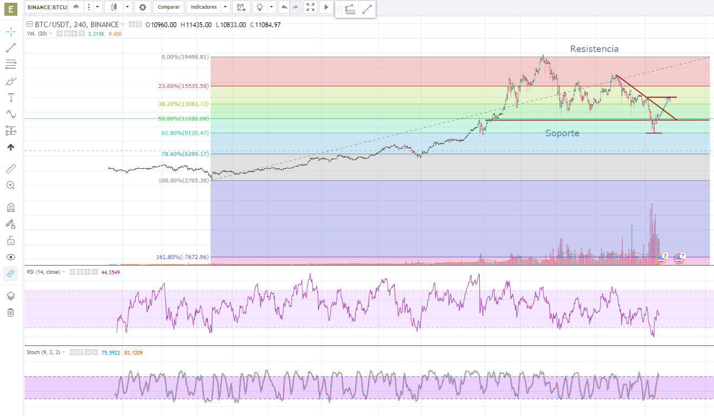Screen dimensions: 714x416
Task: Select the trend line drawing tool in sidebar
Action: (x=11, y=48)
